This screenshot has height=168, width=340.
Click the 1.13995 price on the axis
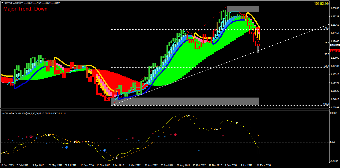pos(335,58)
